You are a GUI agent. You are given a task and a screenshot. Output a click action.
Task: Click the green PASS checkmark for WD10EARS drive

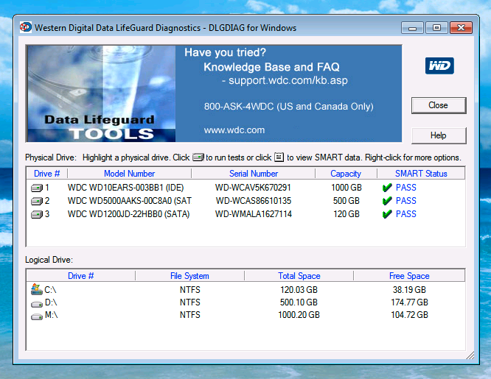click(387, 188)
